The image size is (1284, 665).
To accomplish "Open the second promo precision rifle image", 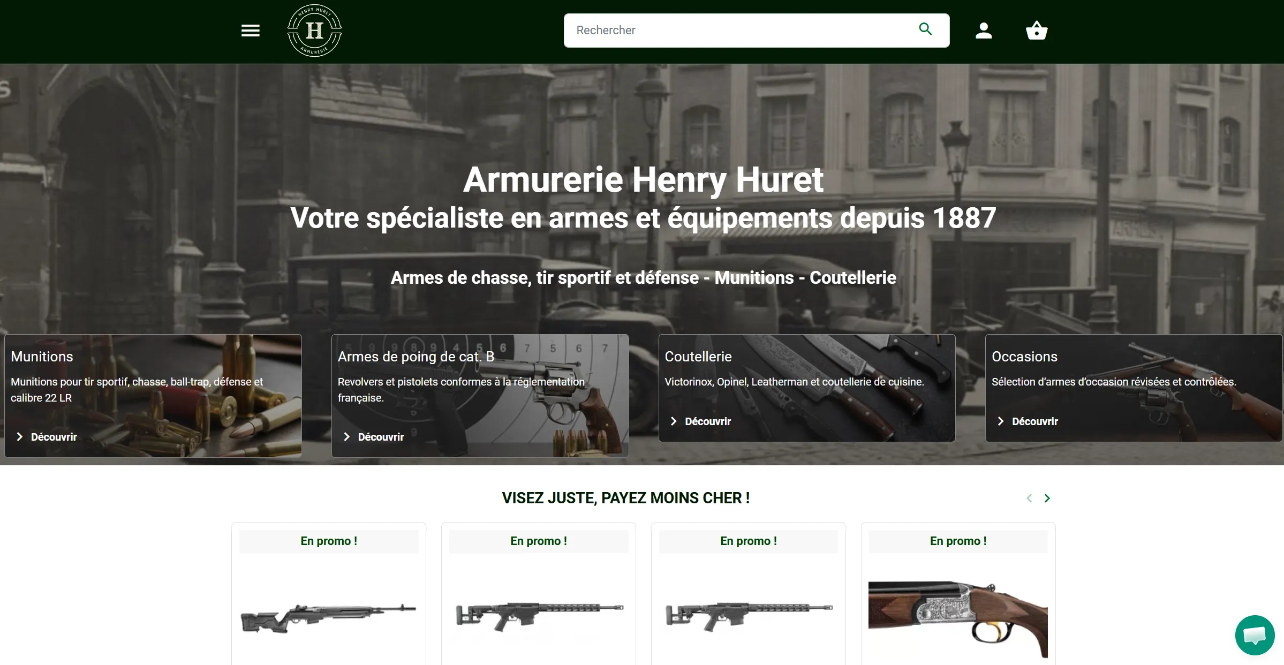I will coord(539,616).
